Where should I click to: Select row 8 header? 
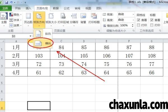pyautogui.click(x=2, y=106)
